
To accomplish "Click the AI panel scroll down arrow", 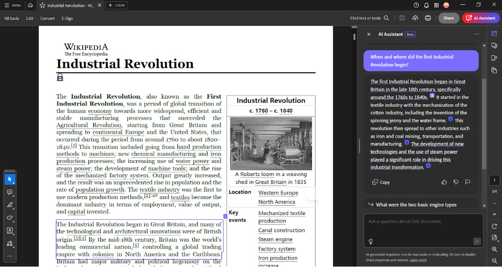I will click(x=484, y=205).
